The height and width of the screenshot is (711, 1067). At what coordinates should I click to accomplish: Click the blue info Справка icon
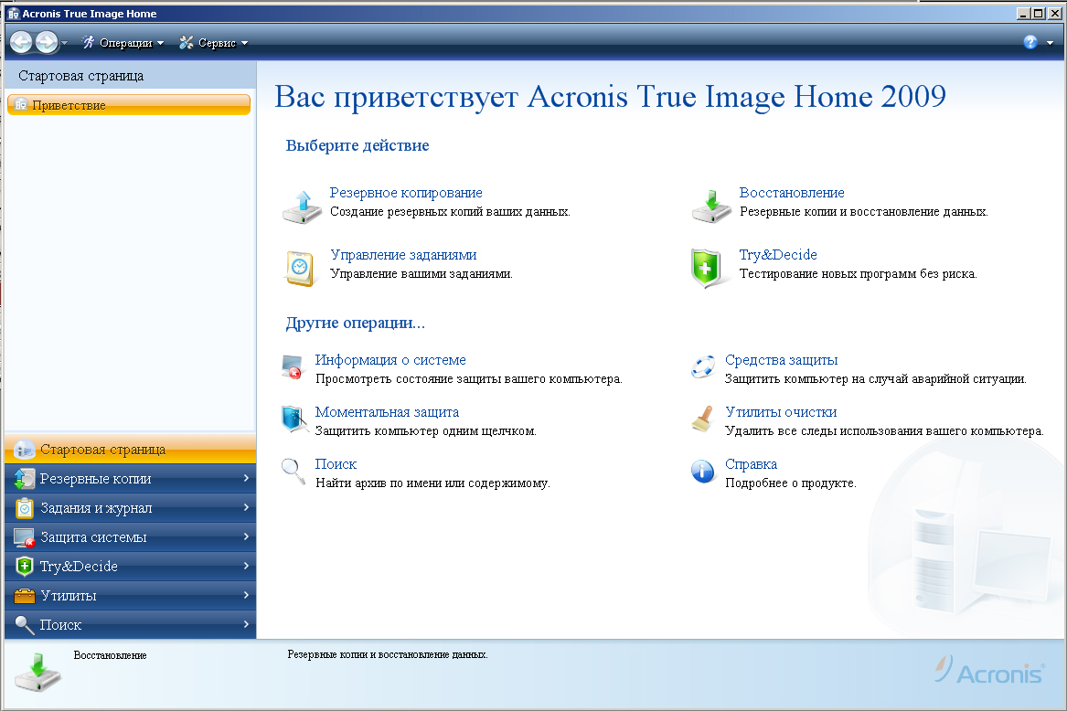coord(703,471)
